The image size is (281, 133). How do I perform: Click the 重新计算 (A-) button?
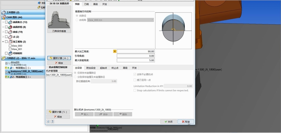click(x=59, y=58)
